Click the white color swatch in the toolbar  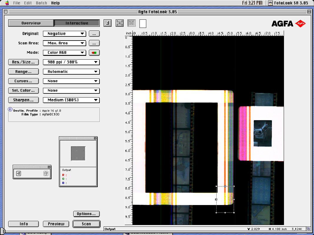coord(143,23)
